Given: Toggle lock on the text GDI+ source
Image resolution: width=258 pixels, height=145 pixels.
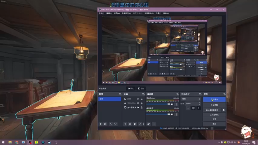Looking at the screenshot, I should 142,103.
